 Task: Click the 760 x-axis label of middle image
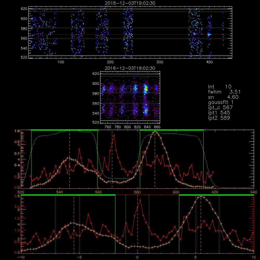pyautogui.click(x=108, y=127)
